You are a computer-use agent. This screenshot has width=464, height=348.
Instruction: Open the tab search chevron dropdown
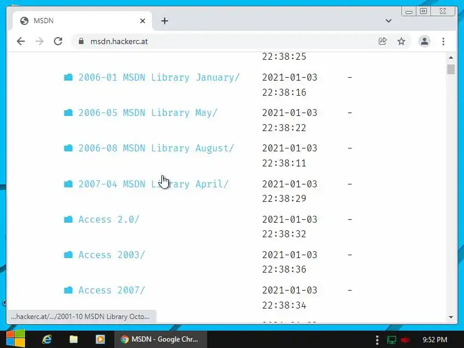point(389,21)
